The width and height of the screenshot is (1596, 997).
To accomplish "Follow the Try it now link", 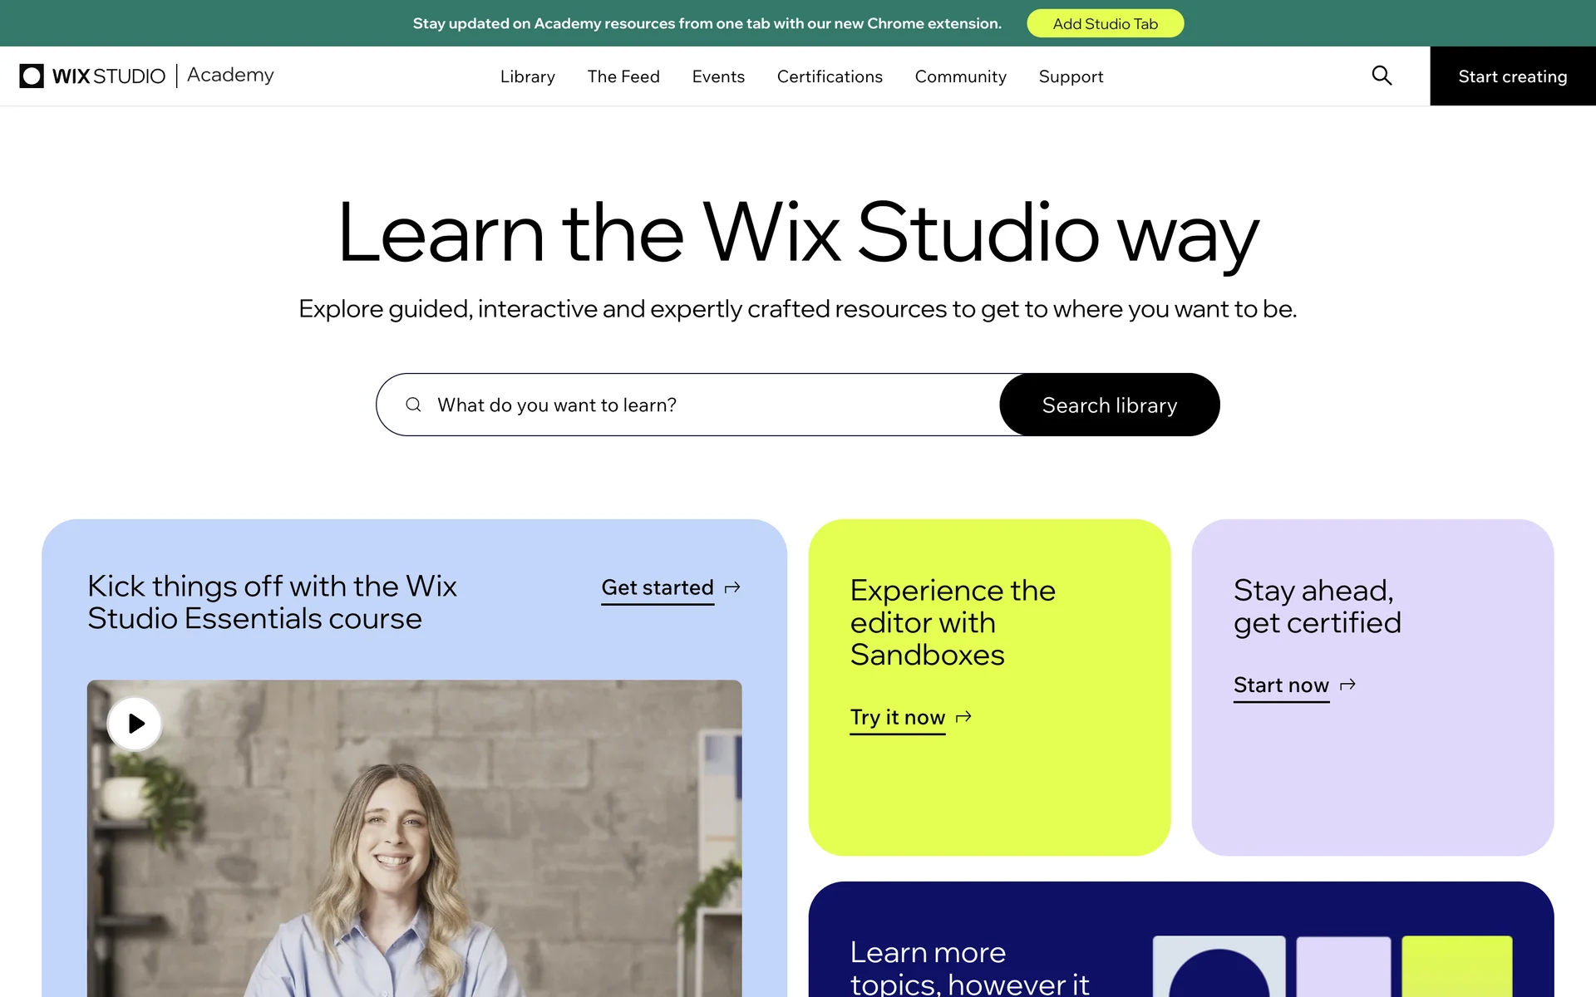I will tap(898, 717).
